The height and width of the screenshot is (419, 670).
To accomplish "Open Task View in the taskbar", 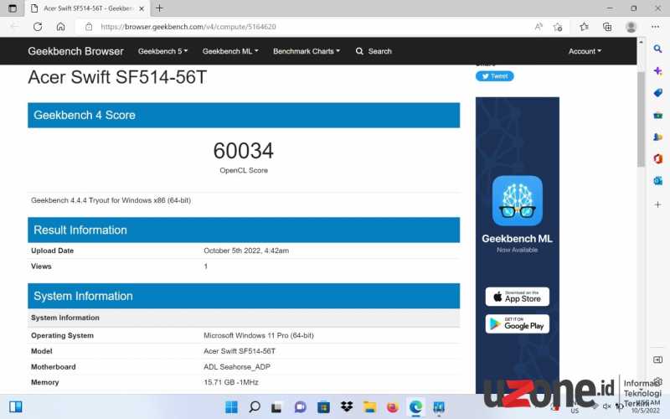I will point(276,407).
